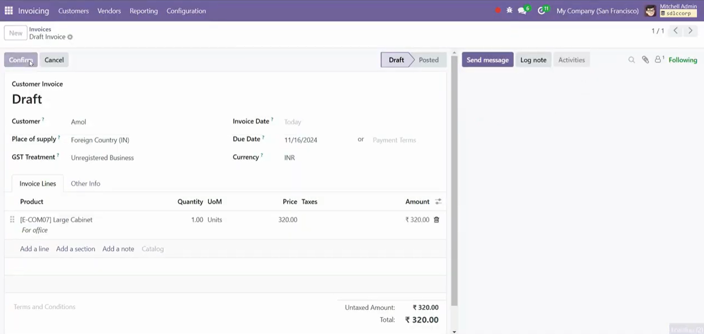Open the Customers menu
The image size is (704, 334).
click(x=73, y=11)
